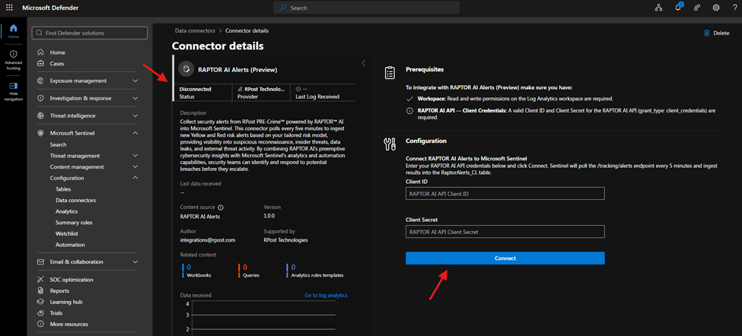Open the help question mark icon
Screen dimensions: 742x336
[x=734, y=8]
